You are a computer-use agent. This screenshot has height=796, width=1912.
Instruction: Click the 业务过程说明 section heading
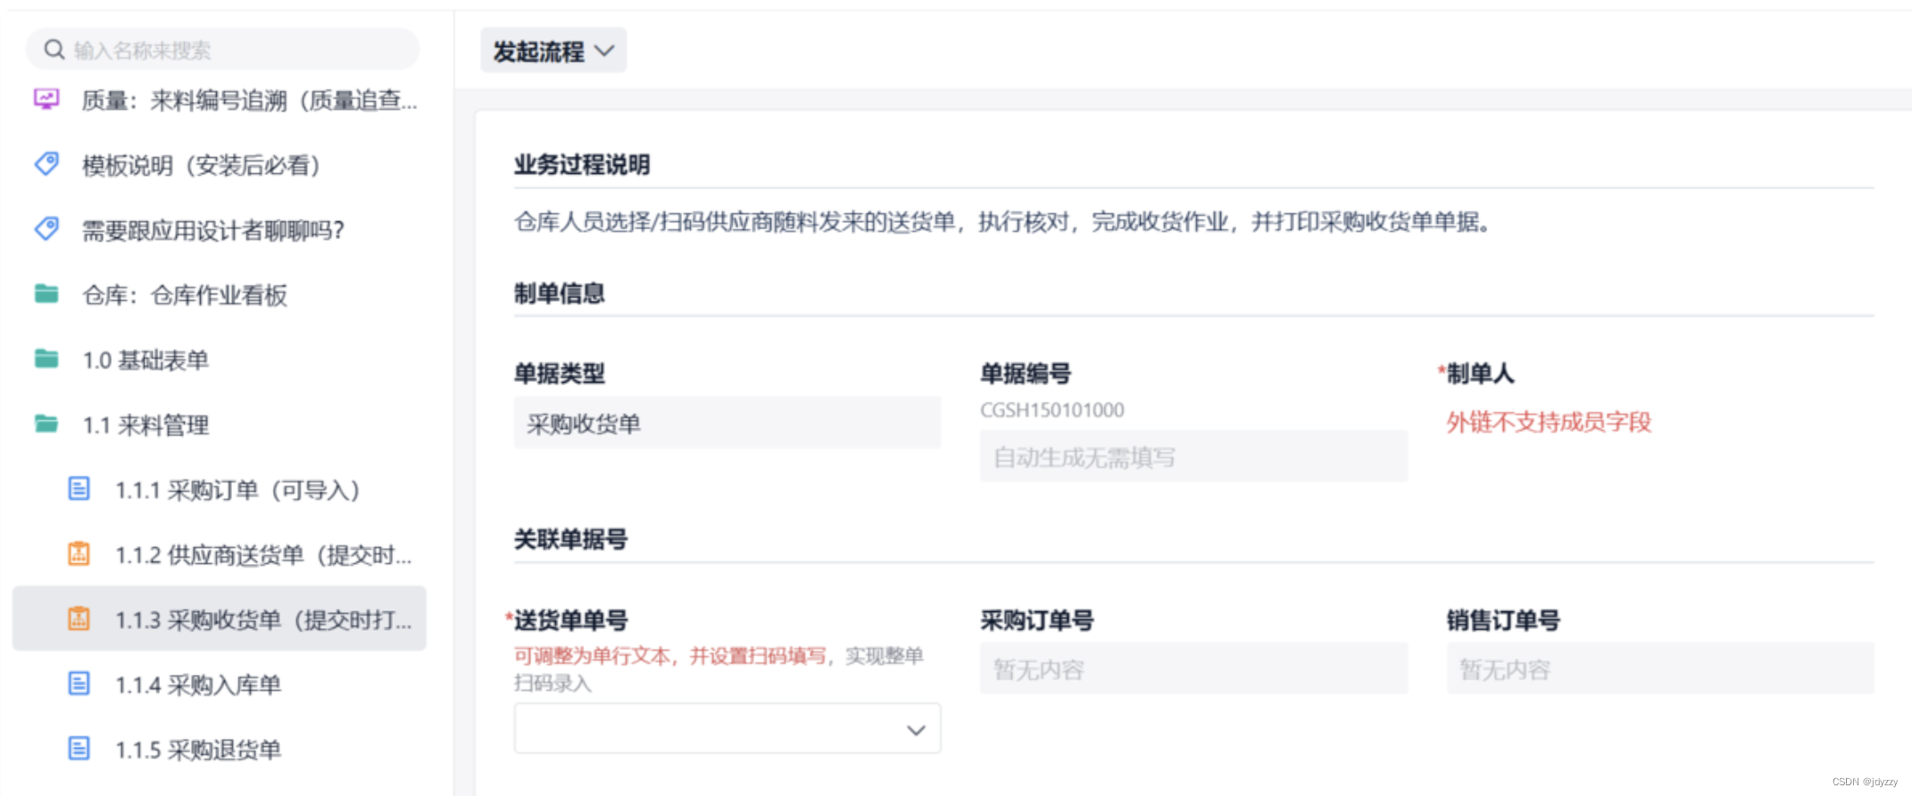582,164
